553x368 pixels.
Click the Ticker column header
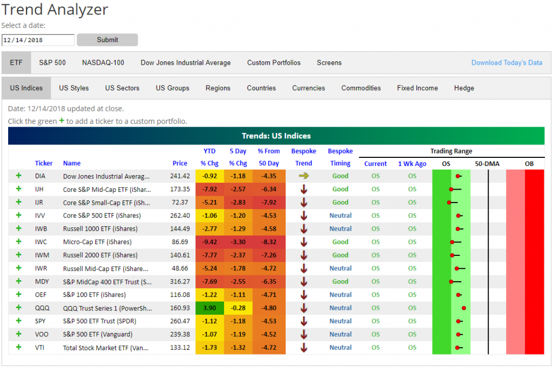(44, 163)
